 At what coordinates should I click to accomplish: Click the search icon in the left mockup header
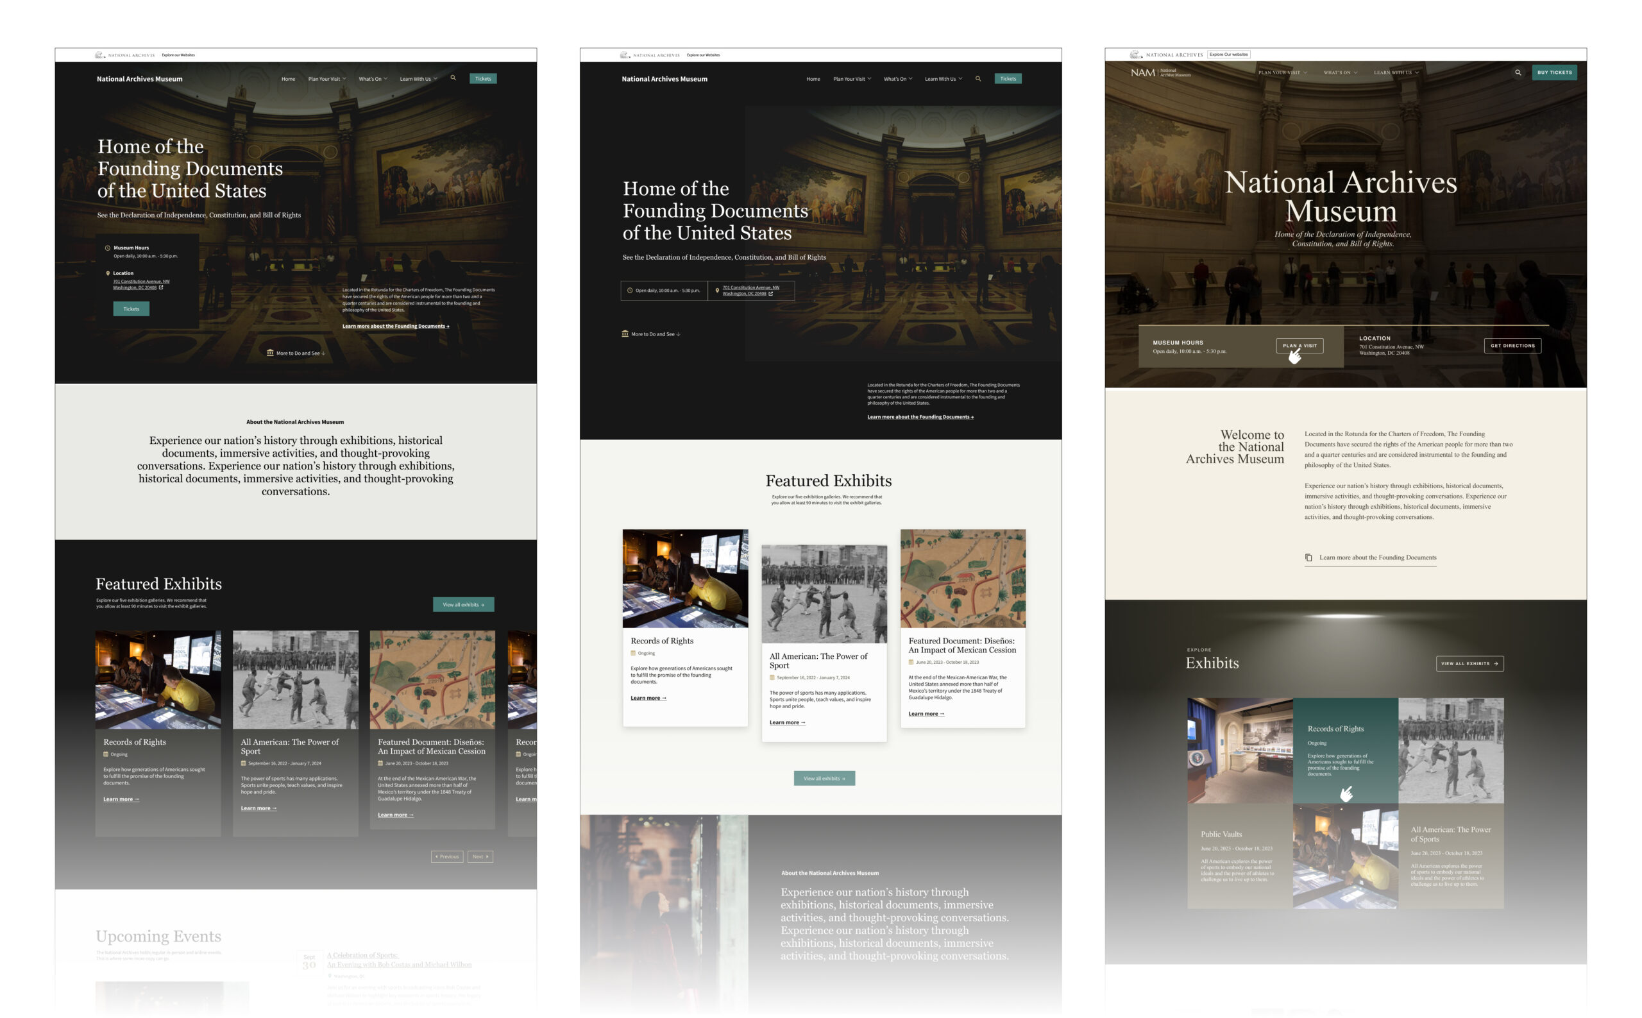453,78
